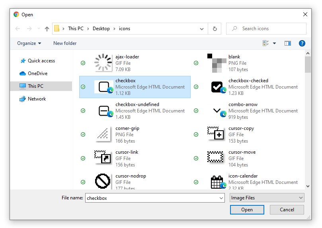The width and height of the screenshot is (322, 228).
Task: Open the Organize dropdown menu
Action: click(29, 43)
